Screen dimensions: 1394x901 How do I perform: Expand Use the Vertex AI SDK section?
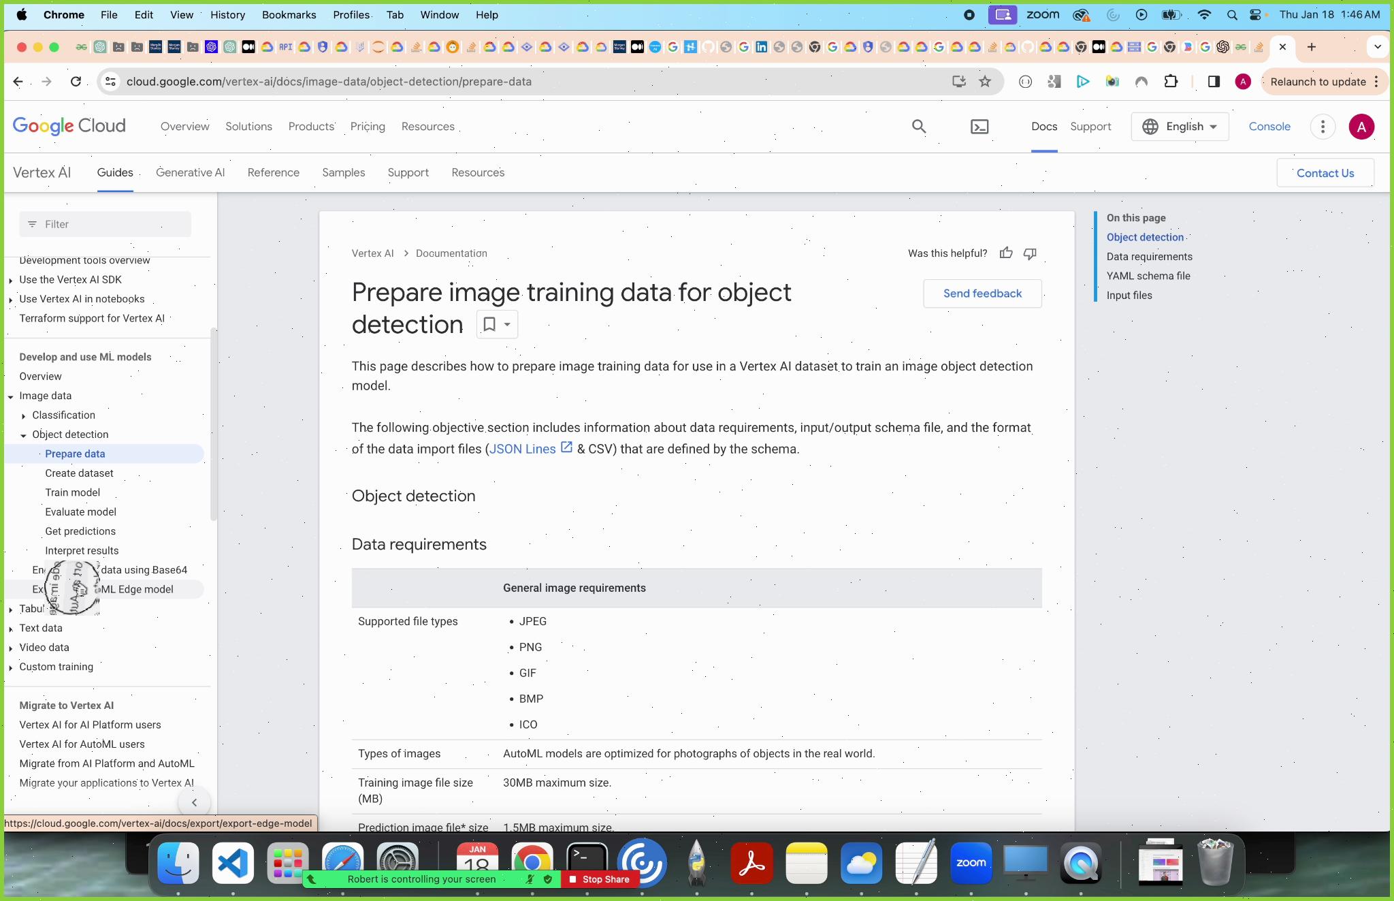pyautogui.click(x=11, y=280)
